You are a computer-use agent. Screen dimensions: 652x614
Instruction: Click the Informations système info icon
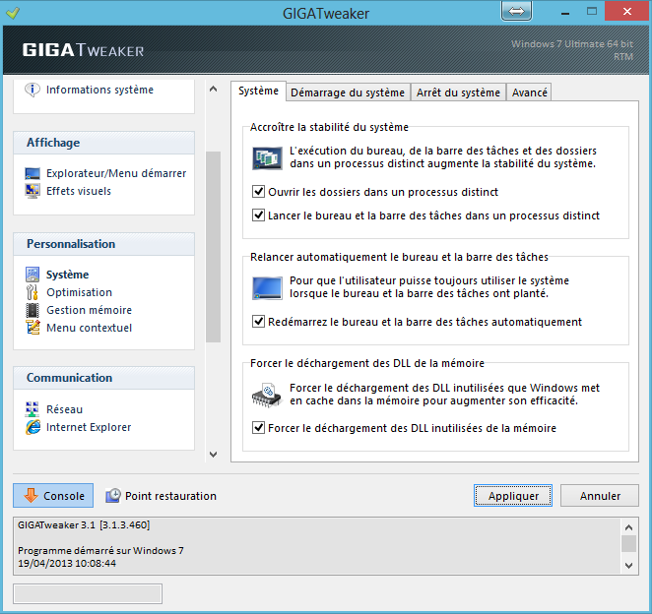click(33, 90)
